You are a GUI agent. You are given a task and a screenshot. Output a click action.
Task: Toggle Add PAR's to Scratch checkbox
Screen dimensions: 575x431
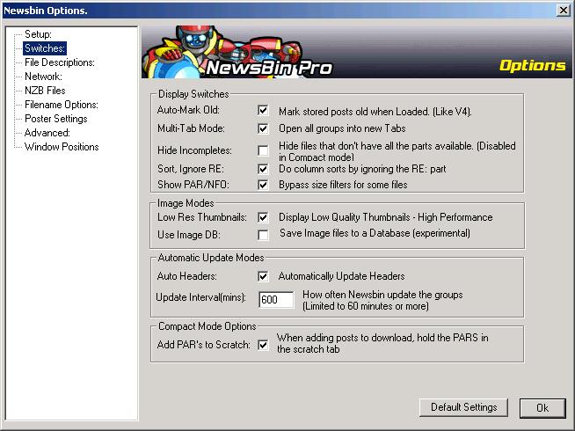[263, 345]
